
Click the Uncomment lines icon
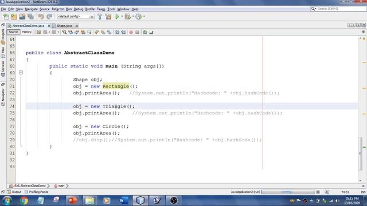(x=151, y=32)
